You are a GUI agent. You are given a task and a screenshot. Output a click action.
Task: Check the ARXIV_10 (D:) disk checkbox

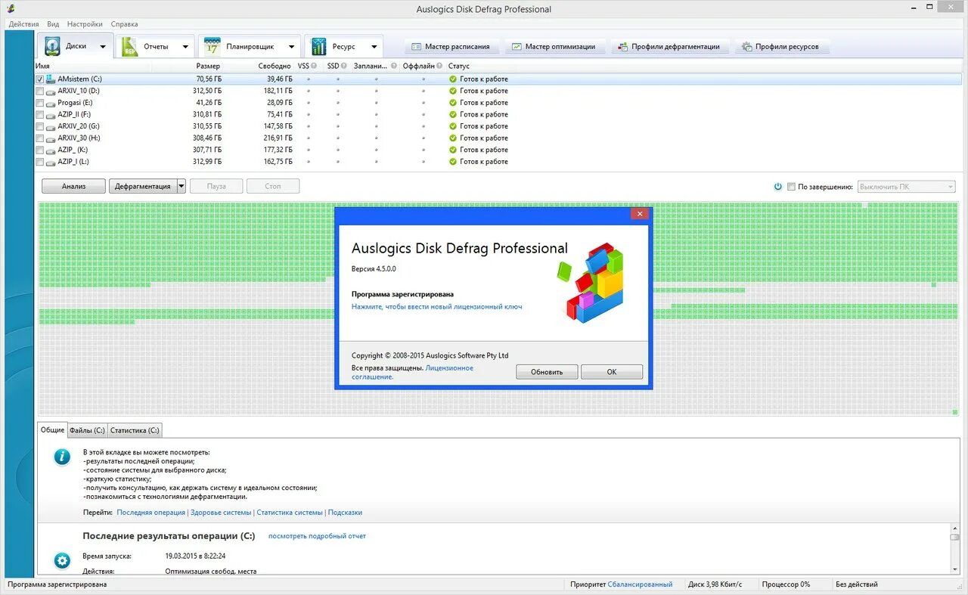tap(40, 91)
